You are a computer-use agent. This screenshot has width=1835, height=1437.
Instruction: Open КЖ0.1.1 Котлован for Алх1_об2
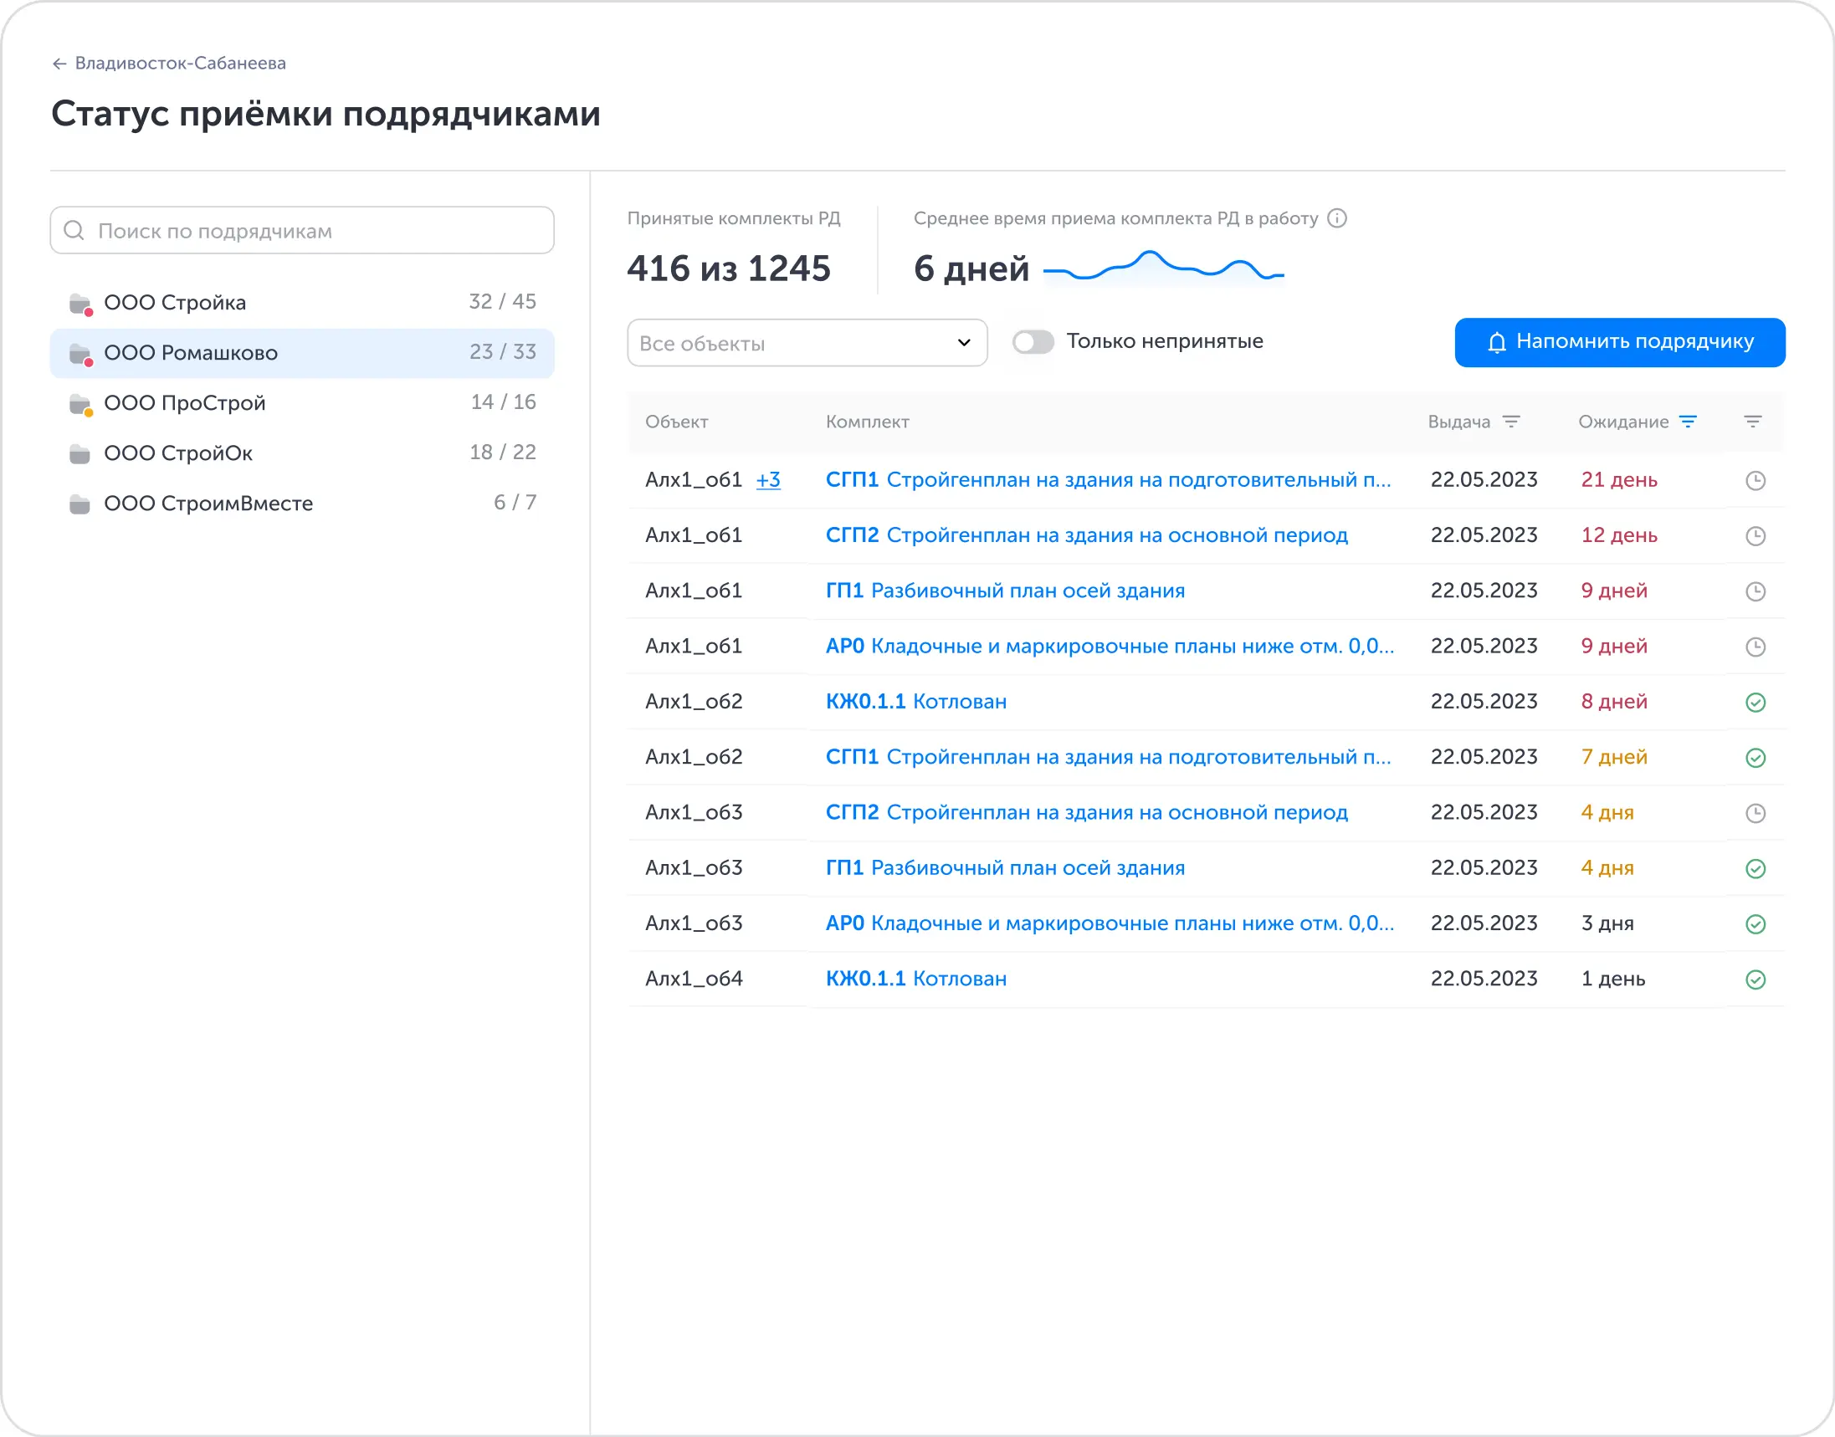click(915, 702)
